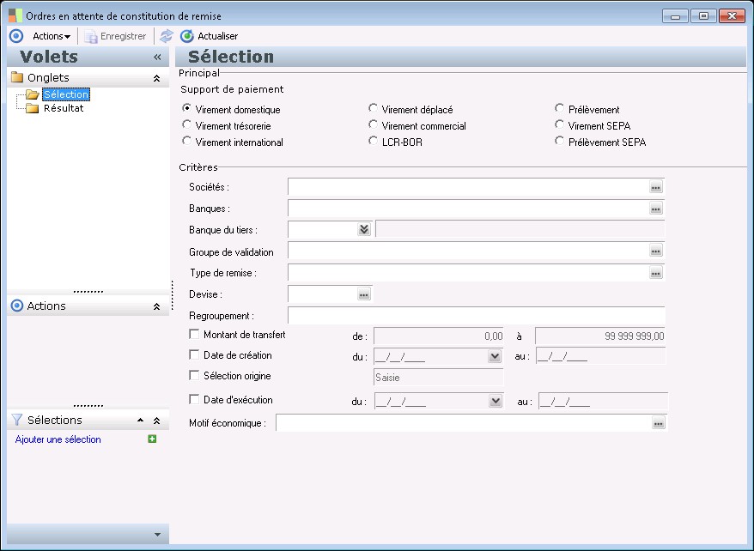Open the Date de création date picker dropdown
754x551 pixels.
coord(494,356)
